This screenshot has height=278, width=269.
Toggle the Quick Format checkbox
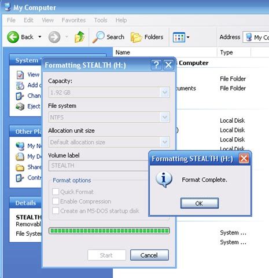pos(56,192)
